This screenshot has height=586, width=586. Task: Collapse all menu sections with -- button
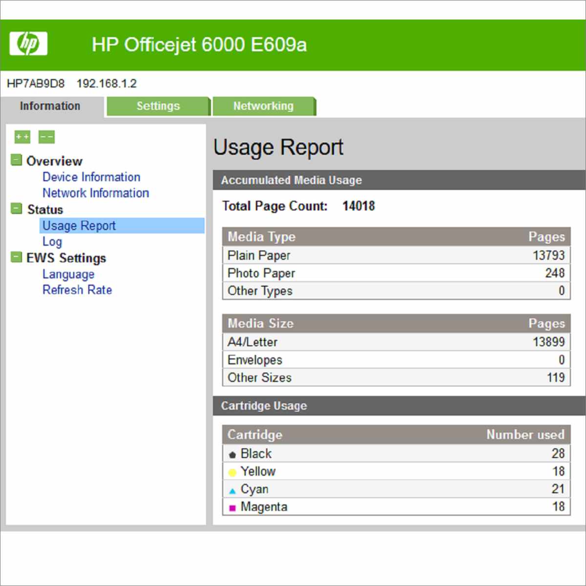(46, 137)
